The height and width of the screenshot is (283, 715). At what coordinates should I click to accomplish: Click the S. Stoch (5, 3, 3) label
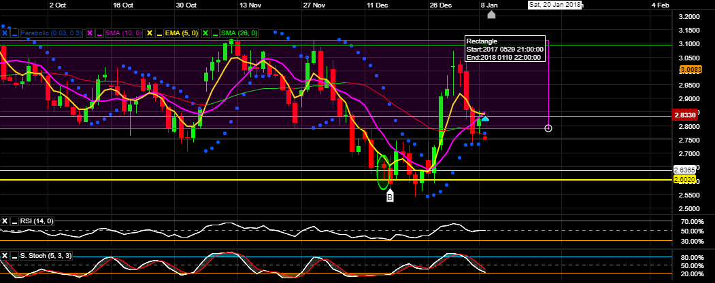[x=46, y=256]
